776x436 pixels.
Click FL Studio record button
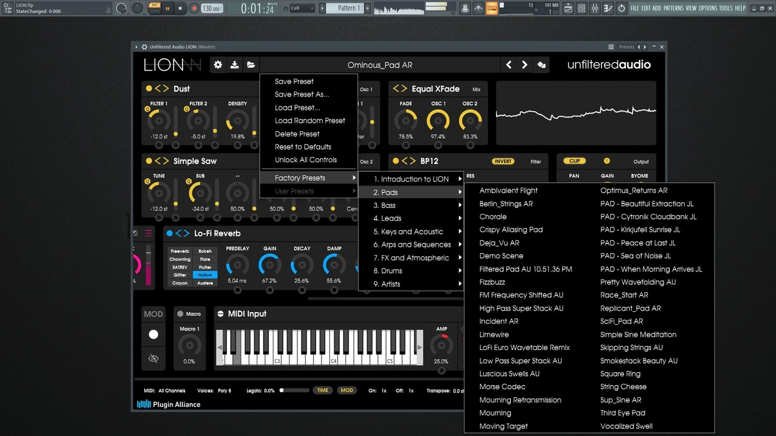(194, 8)
